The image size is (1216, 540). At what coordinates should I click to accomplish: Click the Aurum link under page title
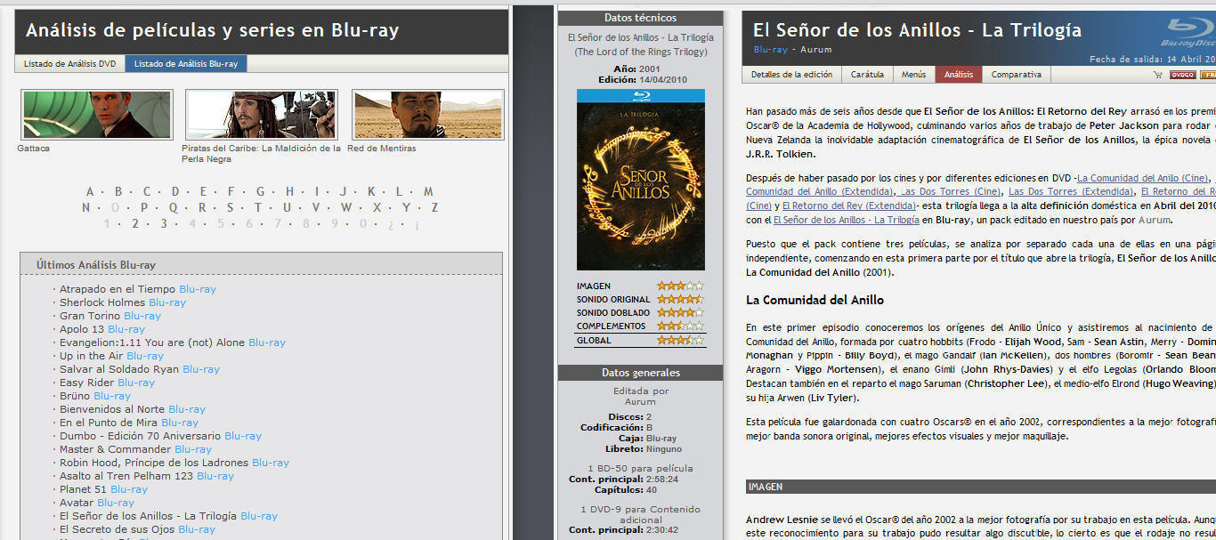point(816,50)
